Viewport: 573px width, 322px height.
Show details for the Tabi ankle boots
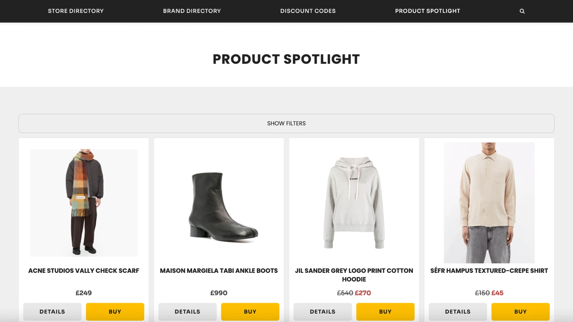(187, 312)
